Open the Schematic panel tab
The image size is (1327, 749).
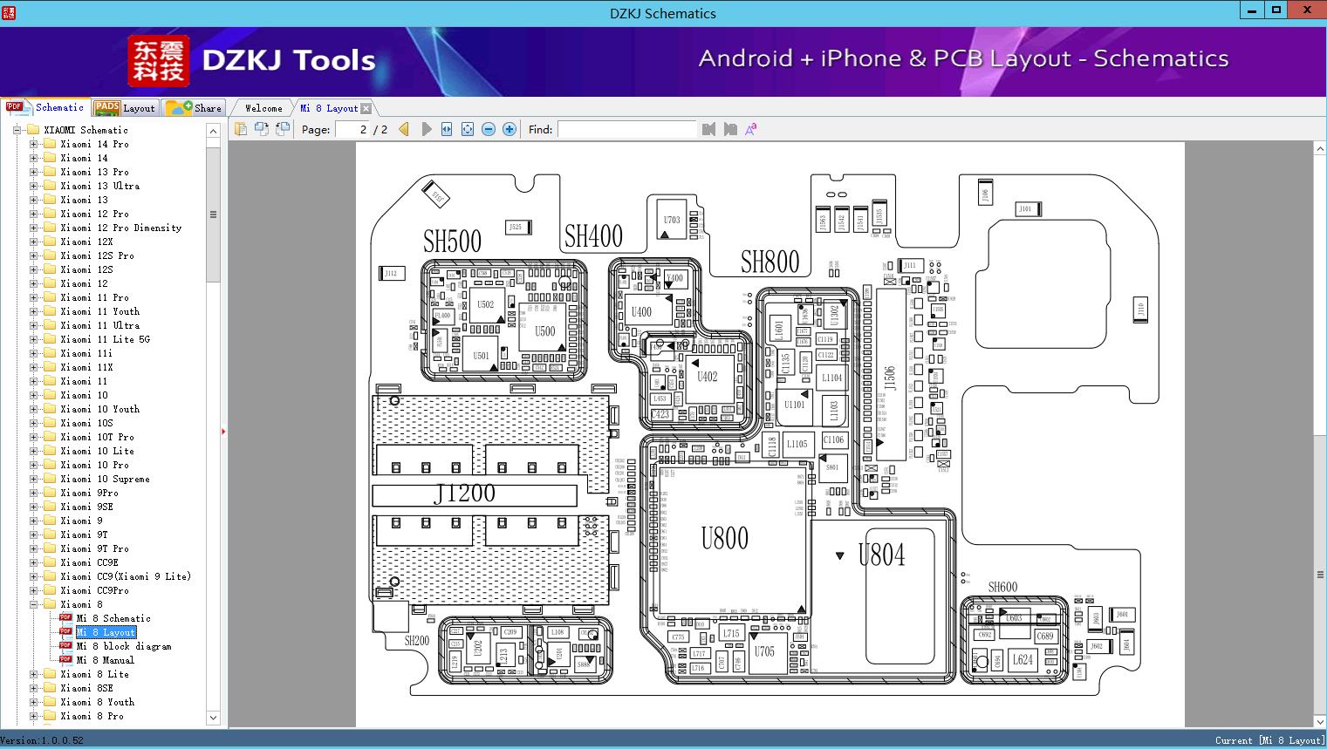click(x=46, y=107)
